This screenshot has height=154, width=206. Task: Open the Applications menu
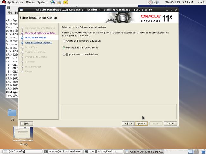click(15, 2)
